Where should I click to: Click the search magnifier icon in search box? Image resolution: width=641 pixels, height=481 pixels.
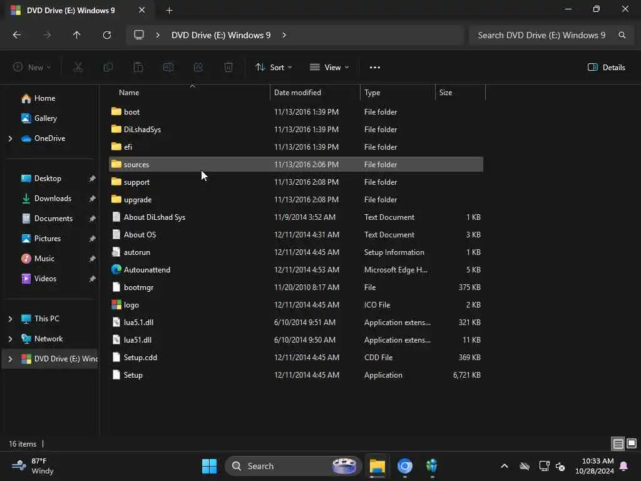pyautogui.click(x=622, y=35)
